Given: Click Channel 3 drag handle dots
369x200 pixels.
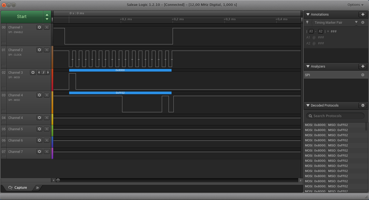Looking at the screenshot, I should click(x=4, y=88).
